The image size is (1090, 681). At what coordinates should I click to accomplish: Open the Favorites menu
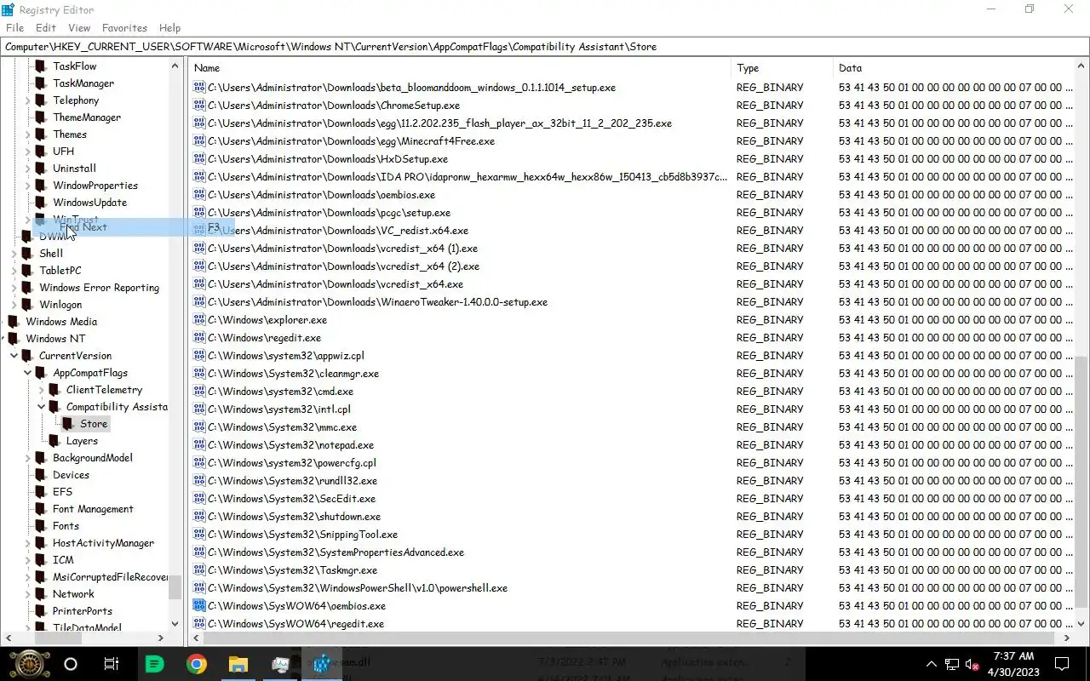click(124, 28)
